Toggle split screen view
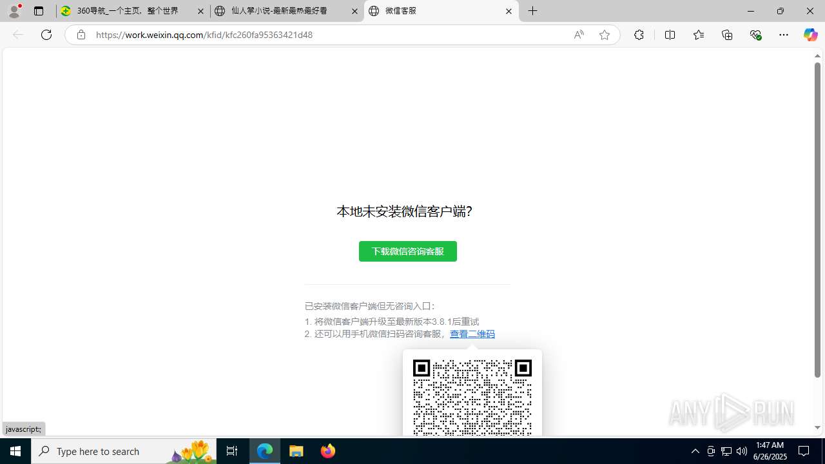This screenshot has width=825, height=464. [670, 35]
